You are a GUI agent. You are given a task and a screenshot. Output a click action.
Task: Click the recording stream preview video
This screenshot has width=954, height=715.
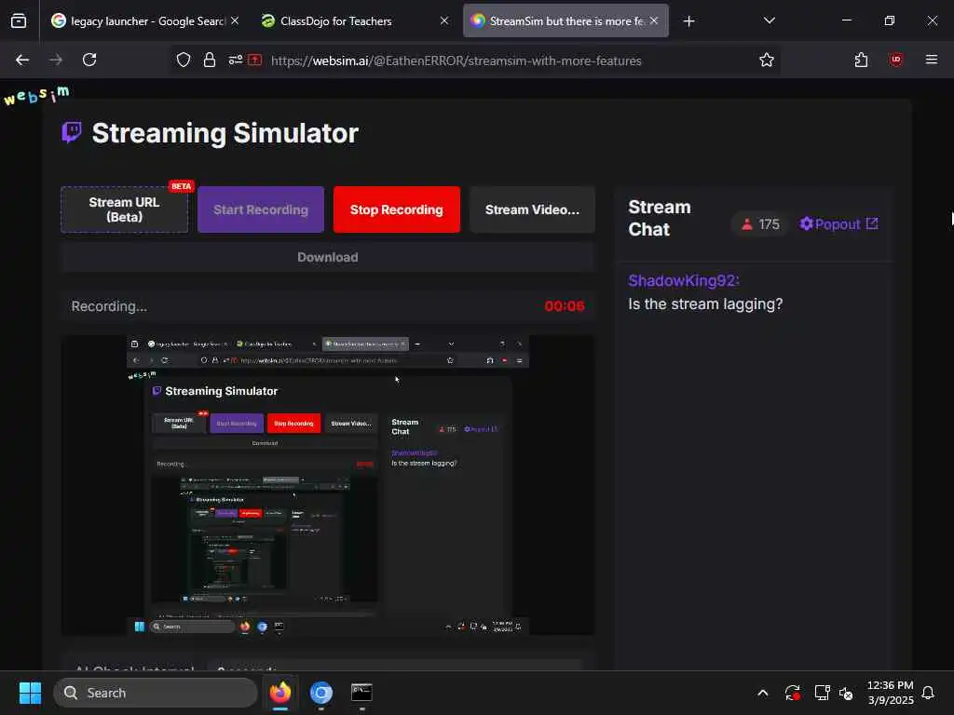click(327, 485)
